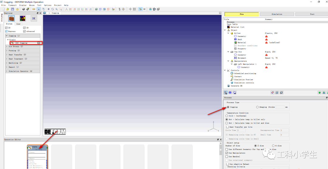Pick the red Zoom window box tool

[x=60, y=9]
